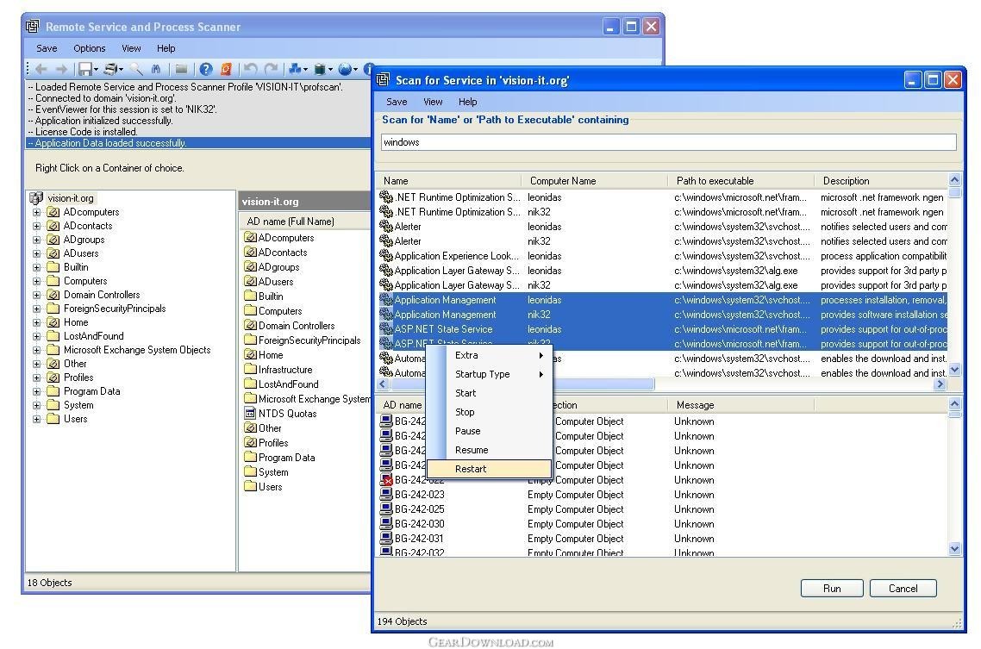
Task: Select the LostAndFound node in the tree
Action: click(93, 336)
